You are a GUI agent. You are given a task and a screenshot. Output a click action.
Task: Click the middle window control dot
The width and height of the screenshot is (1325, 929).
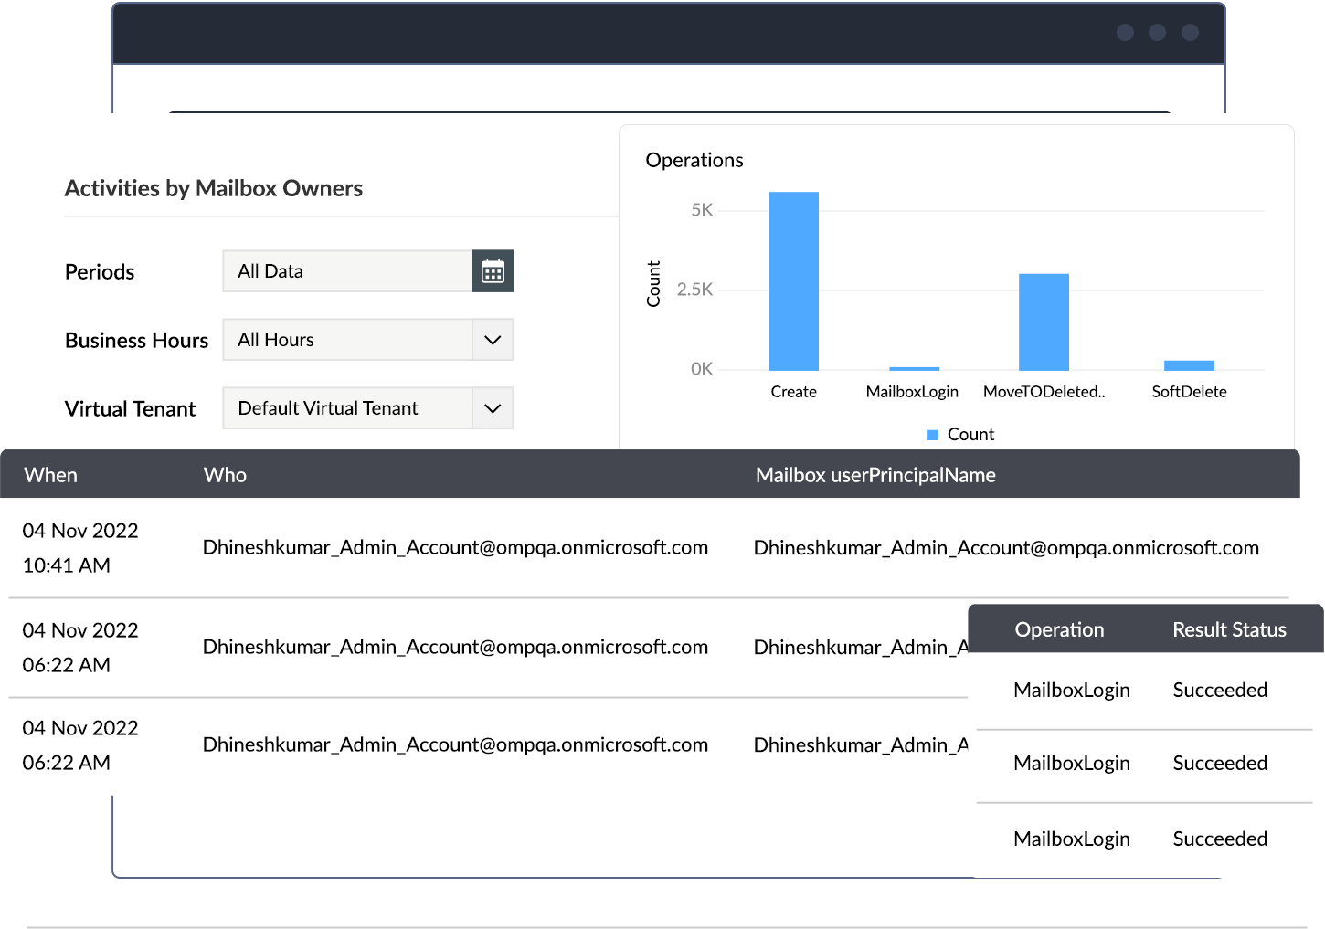coord(1156,32)
